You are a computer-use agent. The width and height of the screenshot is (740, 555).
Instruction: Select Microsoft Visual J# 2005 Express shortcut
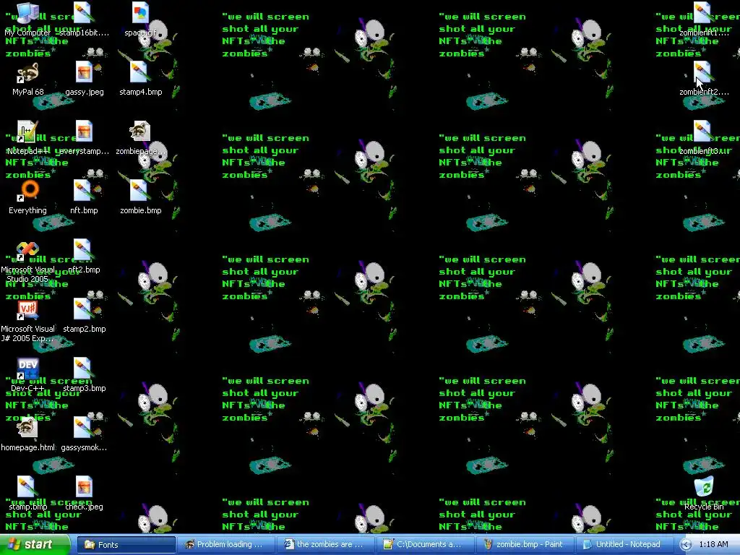pos(27,309)
